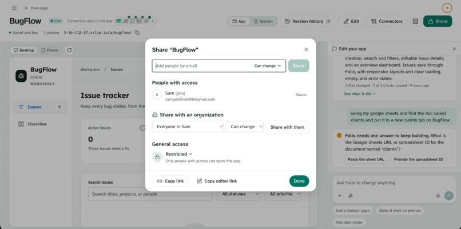
Task: Open organization Can change permission dropdown
Action: pos(245,127)
